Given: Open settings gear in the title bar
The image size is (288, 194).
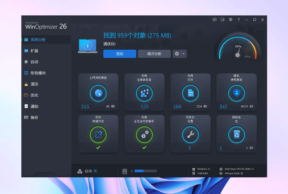Looking at the screenshot, I should tap(230, 19).
